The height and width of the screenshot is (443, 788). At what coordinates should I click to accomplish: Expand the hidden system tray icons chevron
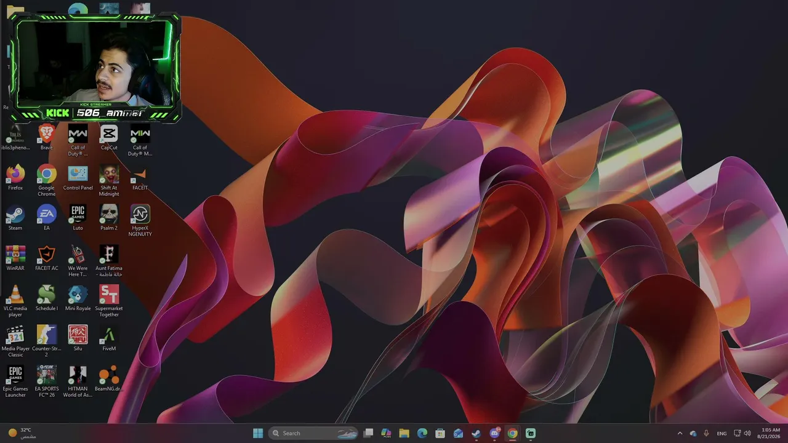[x=680, y=433]
